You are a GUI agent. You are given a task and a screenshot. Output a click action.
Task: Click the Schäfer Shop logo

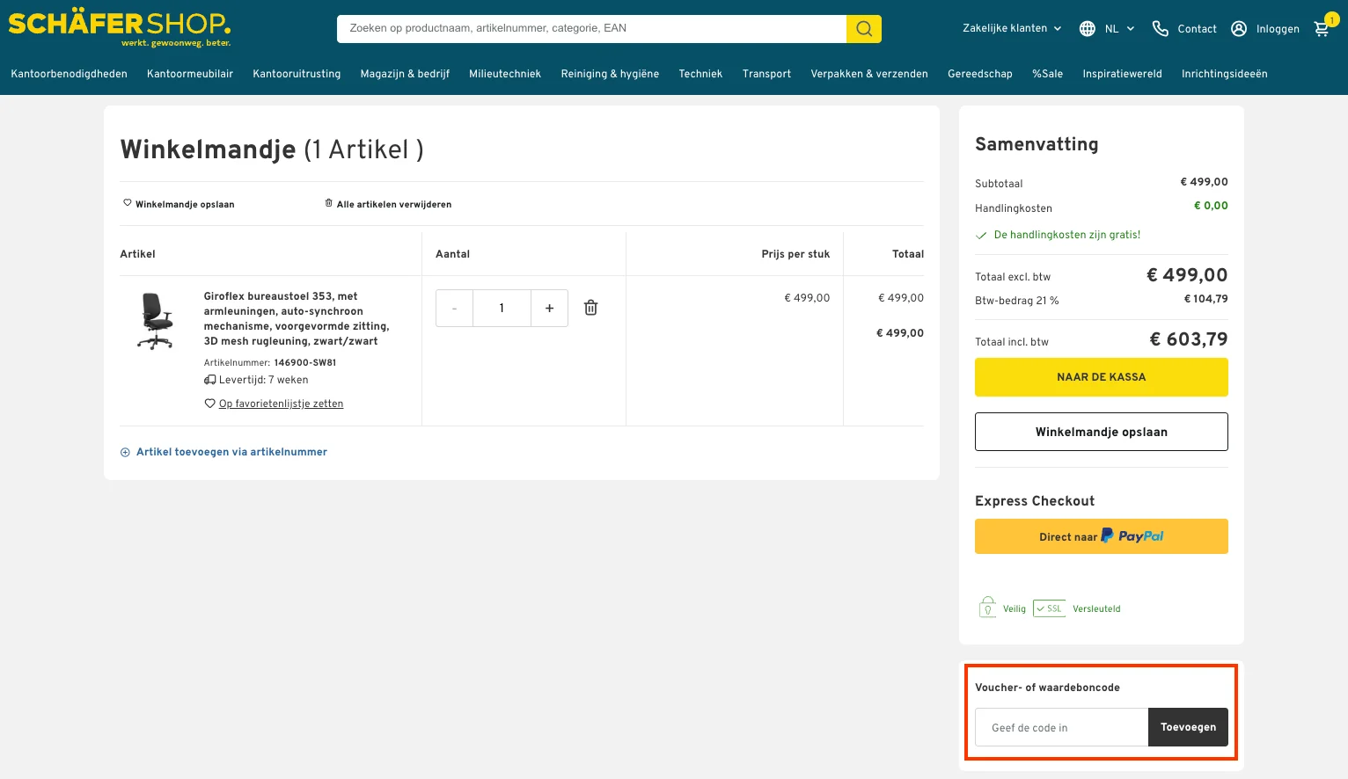120,28
